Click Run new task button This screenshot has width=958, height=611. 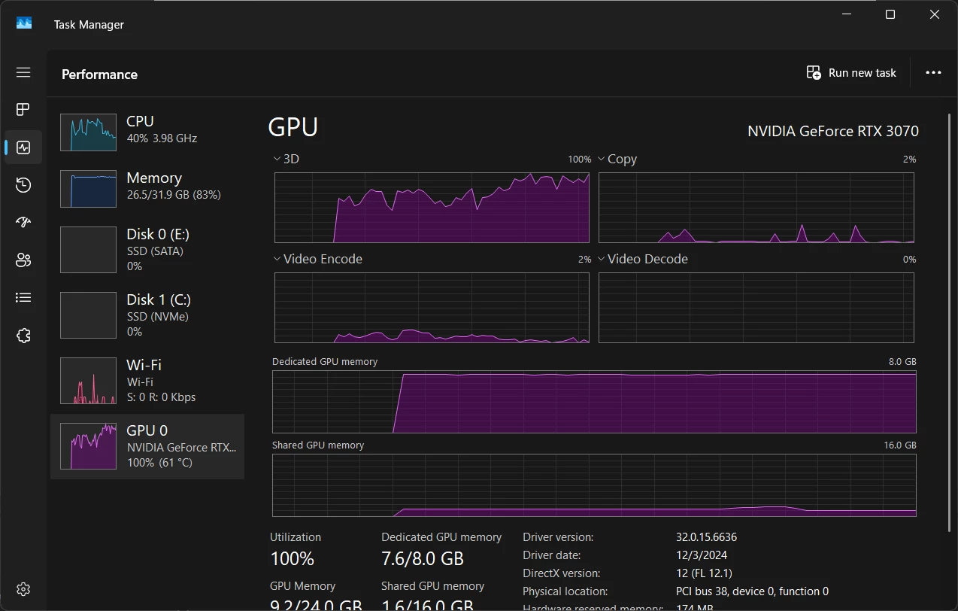point(851,73)
